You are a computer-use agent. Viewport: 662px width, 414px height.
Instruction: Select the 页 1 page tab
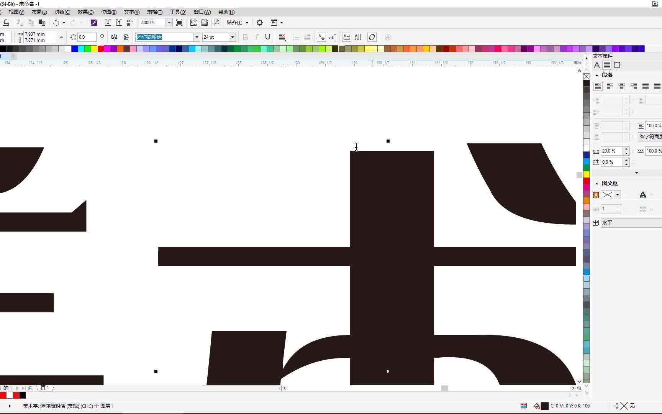click(x=45, y=388)
